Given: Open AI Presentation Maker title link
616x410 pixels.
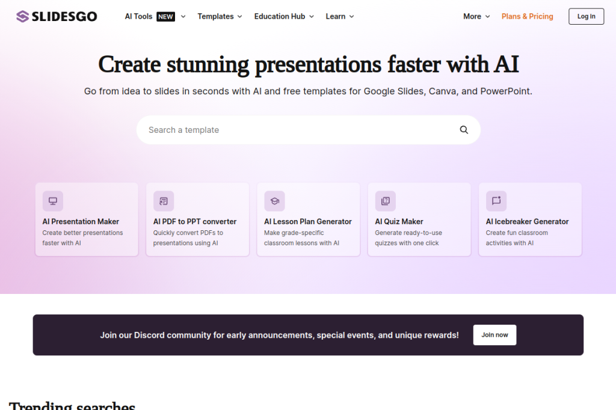Looking at the screenshot, I should 81,221.
